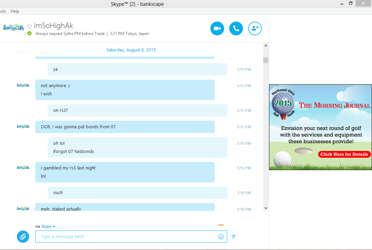The width and height of the screenshot is (372, 250).
Task: Open the emoticon picker smiley
Action: click(221, 237)
